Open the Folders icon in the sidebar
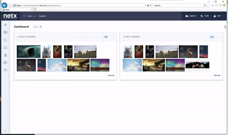The height and width of the screenshot is (135, 228). (5, 32)
